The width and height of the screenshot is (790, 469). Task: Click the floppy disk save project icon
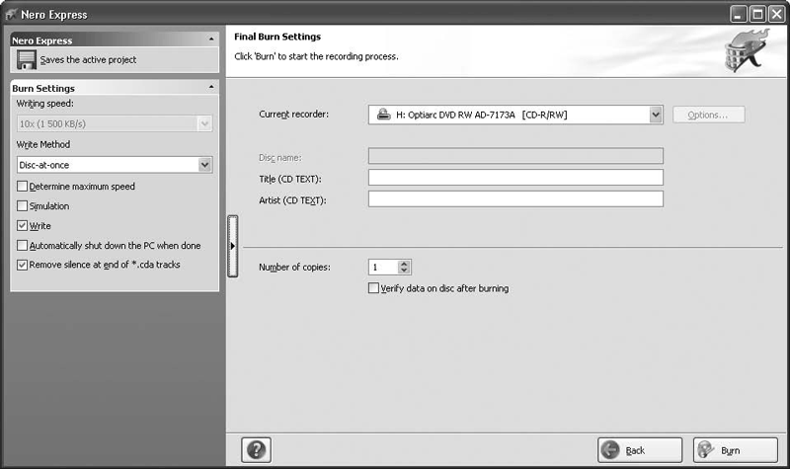point(26,60)
